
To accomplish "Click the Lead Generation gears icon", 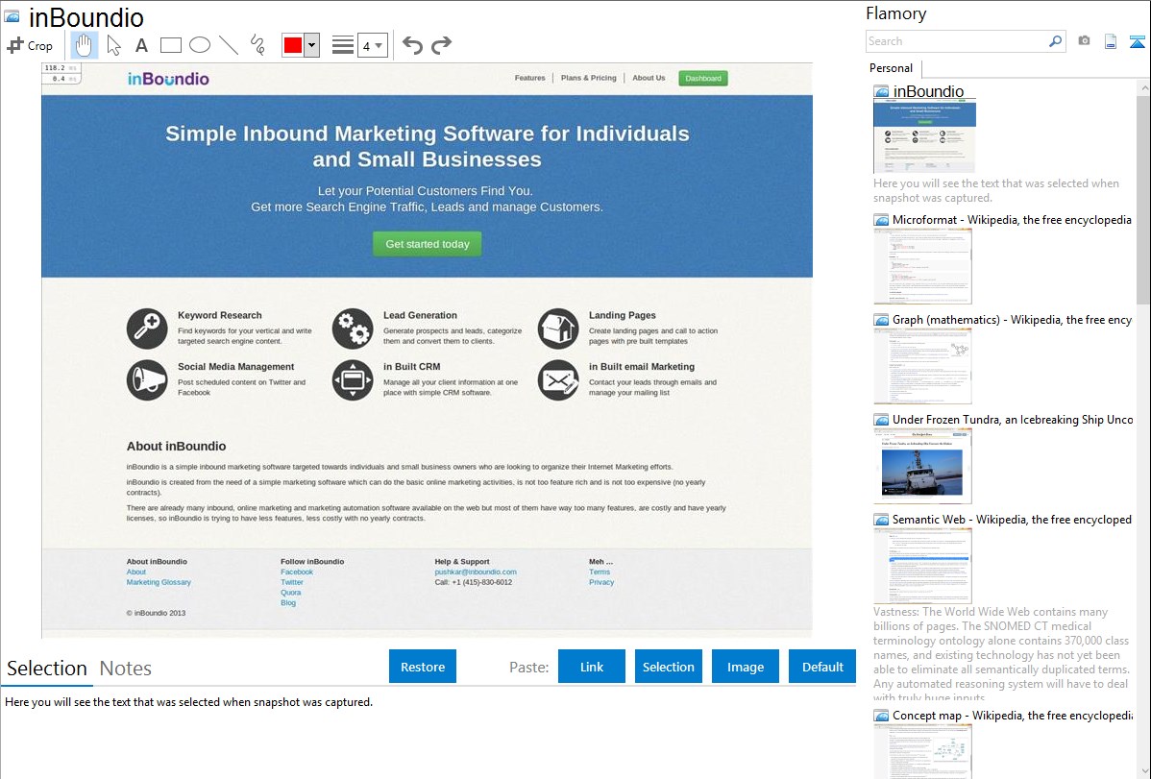I will click(353, 329).
